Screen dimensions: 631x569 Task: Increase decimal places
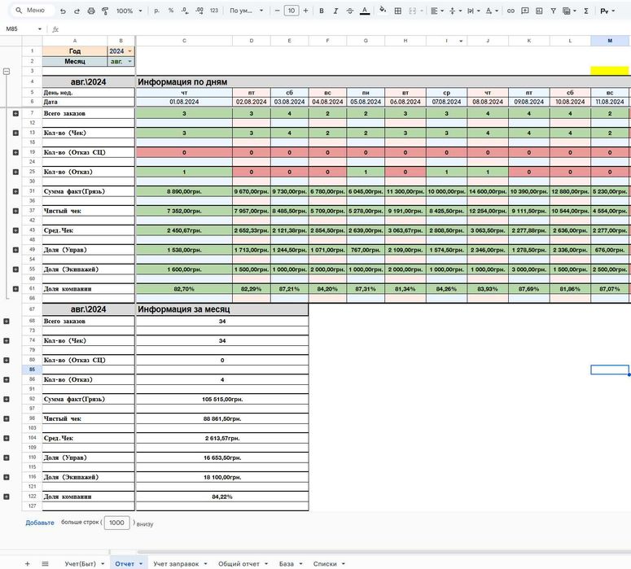click(199, 11)
